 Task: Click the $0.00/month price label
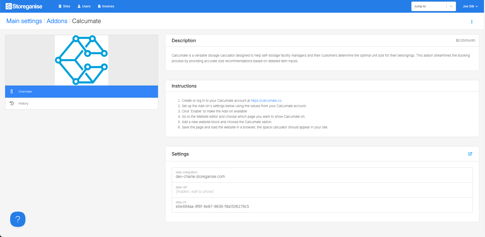(465, 40)
